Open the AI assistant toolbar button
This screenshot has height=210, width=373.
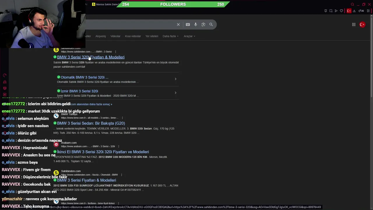(x=361, y=11)
